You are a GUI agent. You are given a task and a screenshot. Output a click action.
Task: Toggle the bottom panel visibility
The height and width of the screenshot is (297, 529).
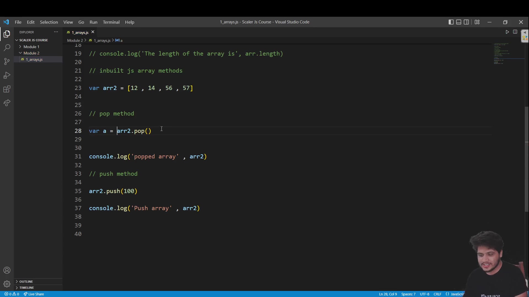pos(459,22)
